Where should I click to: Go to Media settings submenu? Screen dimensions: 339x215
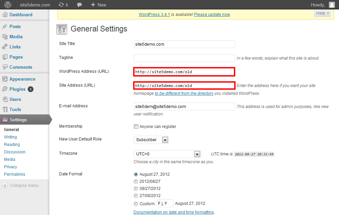click(x=9, y=159)
